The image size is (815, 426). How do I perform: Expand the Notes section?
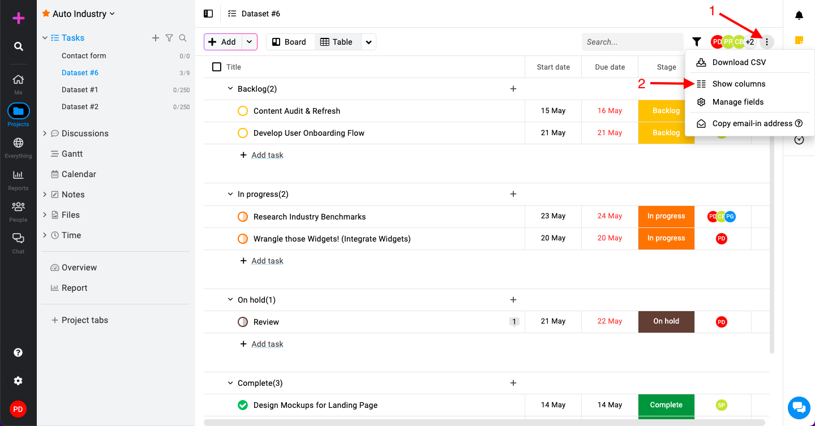click(45, 195)
